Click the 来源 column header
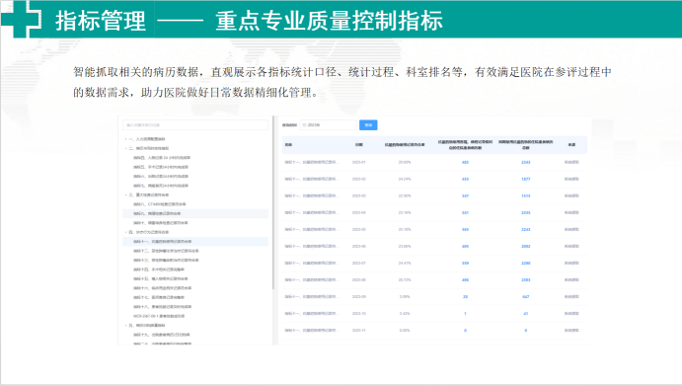Viewport: 682px width, 386px height. click(x=571, y=145)
